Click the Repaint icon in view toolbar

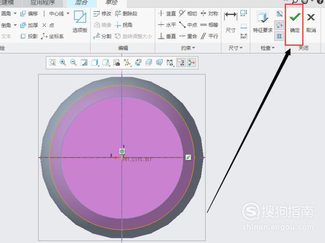click(84, 62)
